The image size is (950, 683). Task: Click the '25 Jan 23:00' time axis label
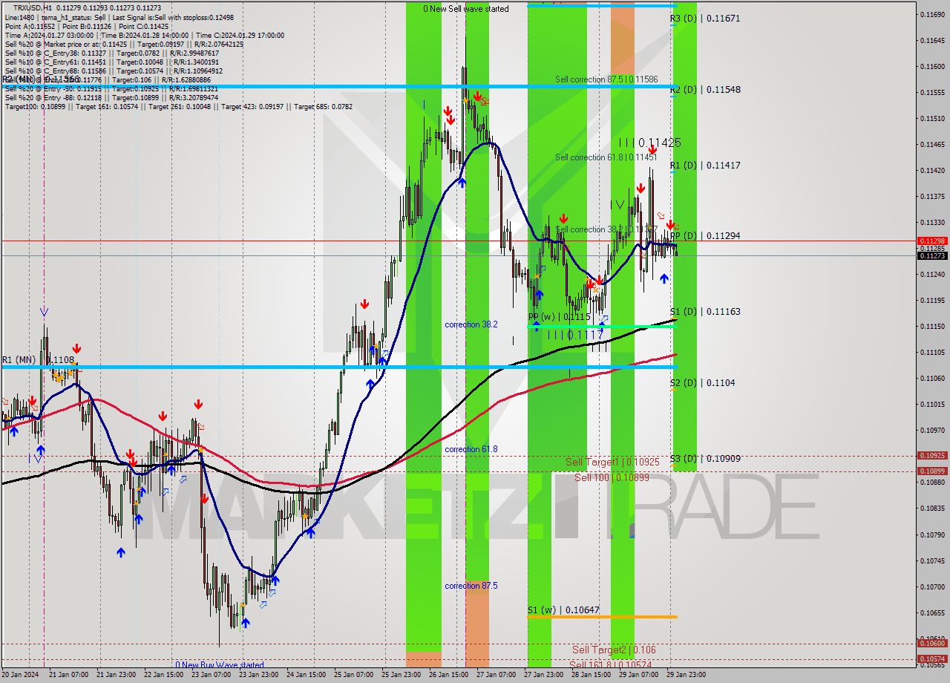399,675
